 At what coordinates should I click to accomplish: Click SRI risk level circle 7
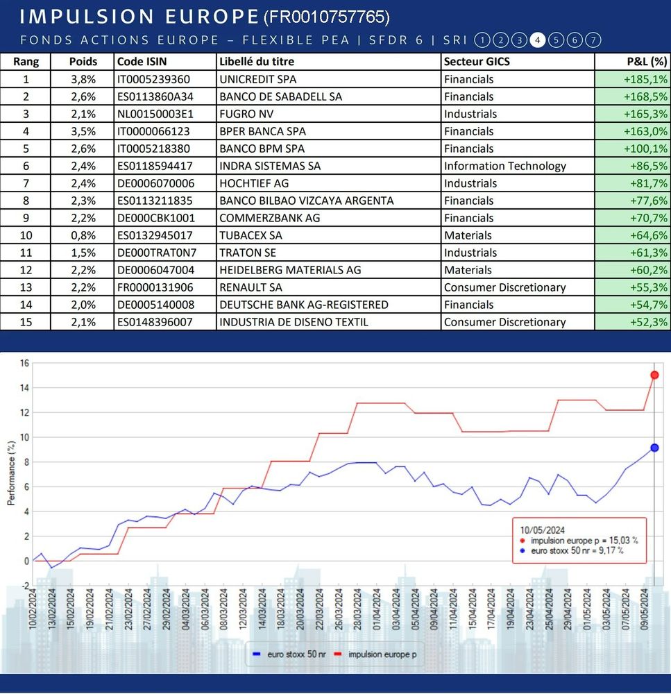pyautogui.click(x=593, y=40)
